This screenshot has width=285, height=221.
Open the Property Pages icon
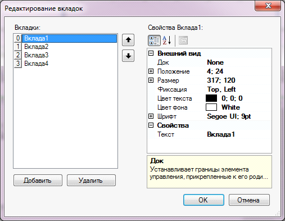pos(183,40)
